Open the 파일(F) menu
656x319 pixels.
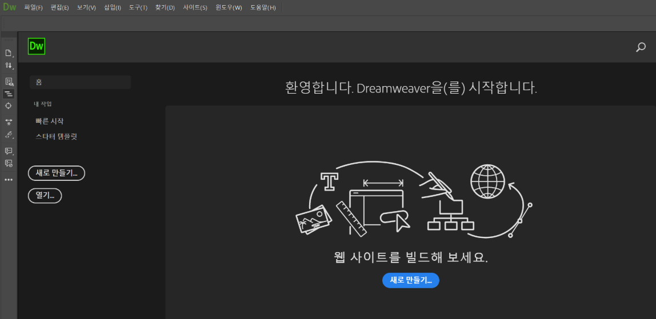[34, 7]
